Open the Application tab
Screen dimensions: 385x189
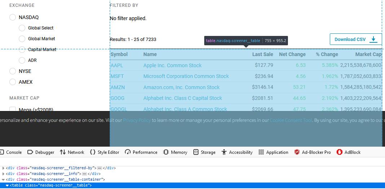pos(273,152)
